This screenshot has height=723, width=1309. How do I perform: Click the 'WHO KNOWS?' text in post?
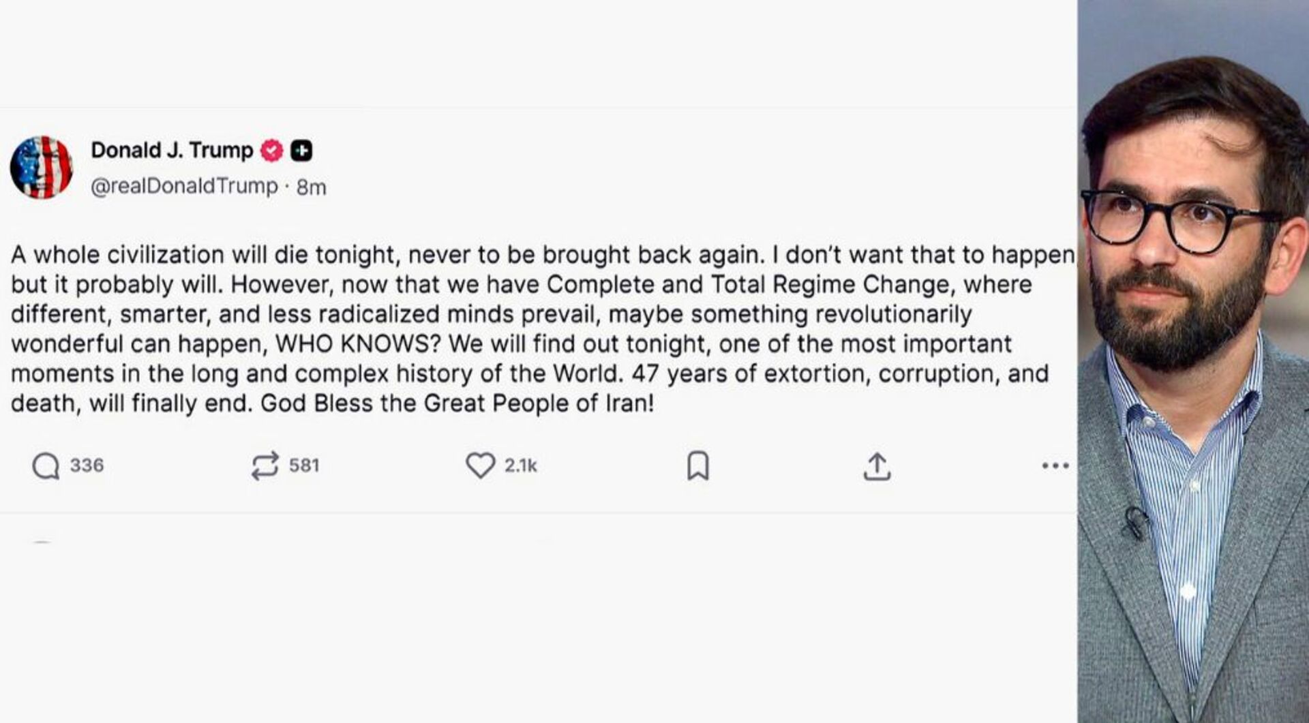coord(358,344)
